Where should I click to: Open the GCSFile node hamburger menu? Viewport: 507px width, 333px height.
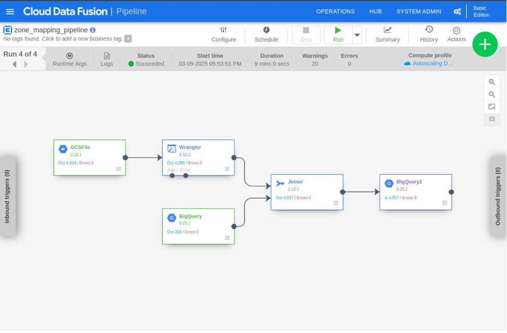(x=119, y=169)
